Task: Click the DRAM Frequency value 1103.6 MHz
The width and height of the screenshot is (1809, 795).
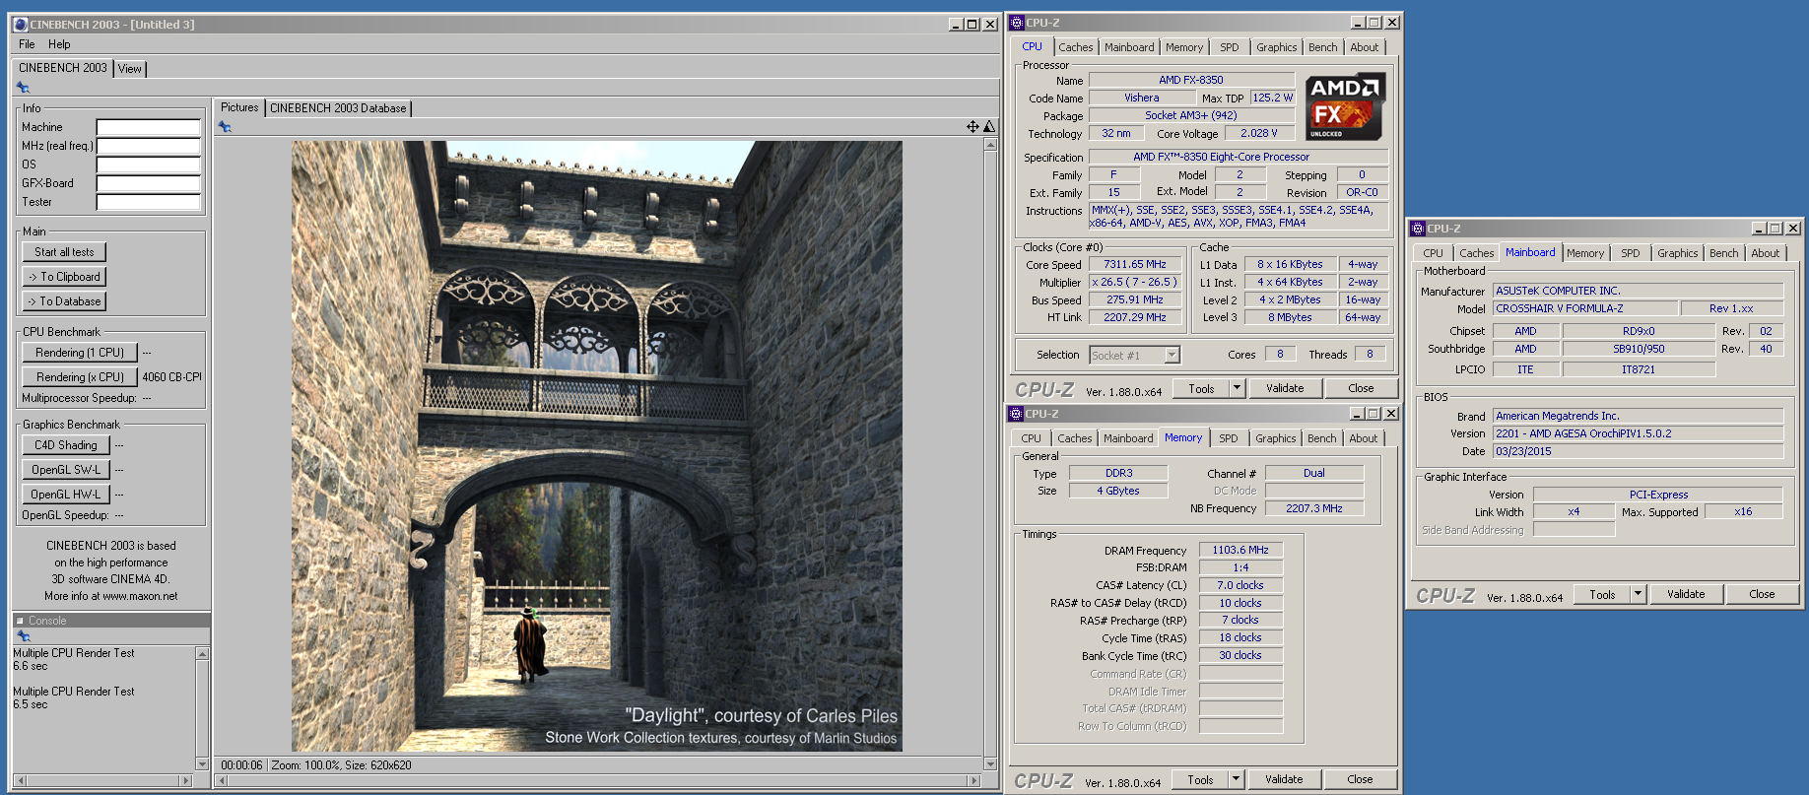Action: tap(1240, 550)
